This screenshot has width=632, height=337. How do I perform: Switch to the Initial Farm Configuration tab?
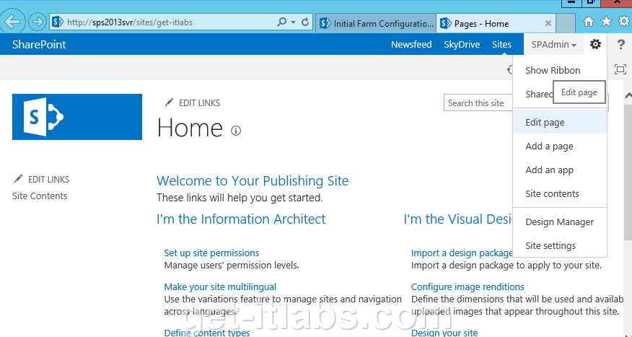pyautogui.click(x=377, y=23)
